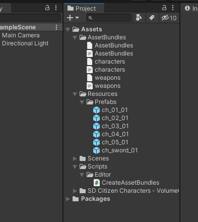Select the CreateAssetBundles C# script icon

pos(97,183)
